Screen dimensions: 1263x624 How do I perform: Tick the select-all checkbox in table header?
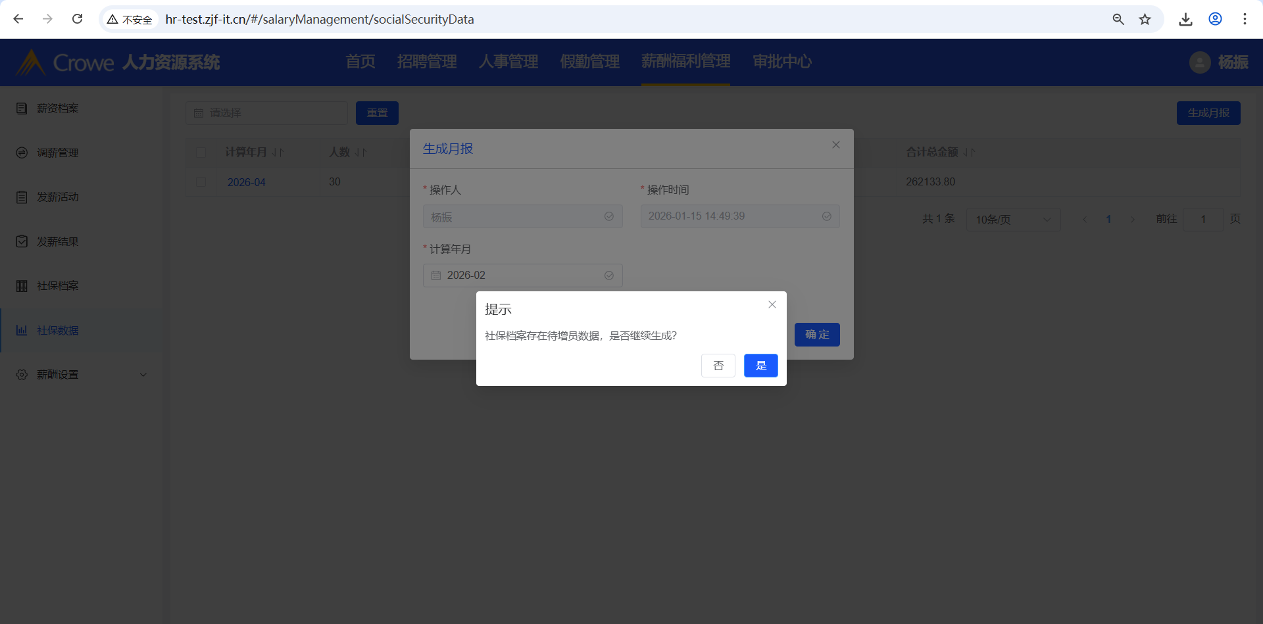(201, 153)
